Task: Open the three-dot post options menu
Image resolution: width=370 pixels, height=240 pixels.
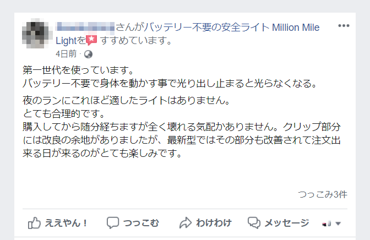Action: coord(344,26)
